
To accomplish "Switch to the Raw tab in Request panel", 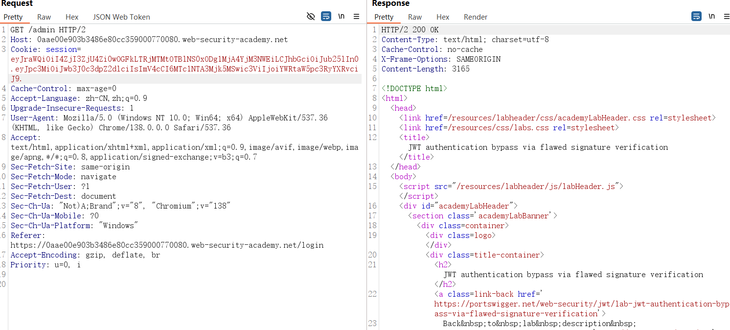I will click(x=44, y=17).
